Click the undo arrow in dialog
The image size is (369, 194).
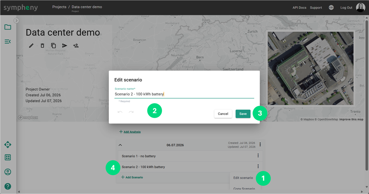pos(120,112)
